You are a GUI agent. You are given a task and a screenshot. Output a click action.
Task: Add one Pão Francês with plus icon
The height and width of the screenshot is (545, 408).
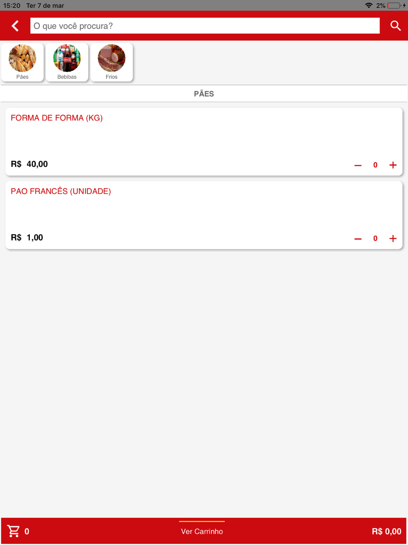pos(393,239)
